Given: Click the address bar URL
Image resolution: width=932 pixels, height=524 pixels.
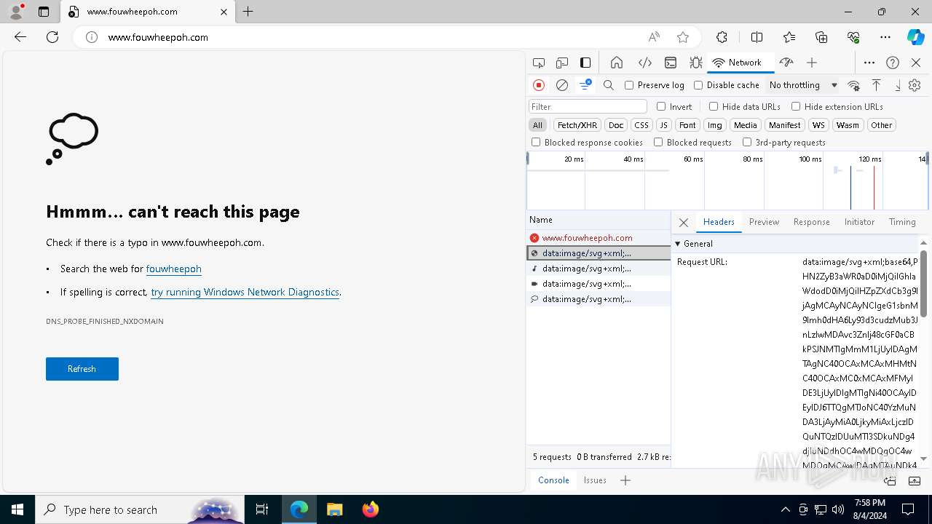Looking at the screenshot, I should click(x=158, y=37).
